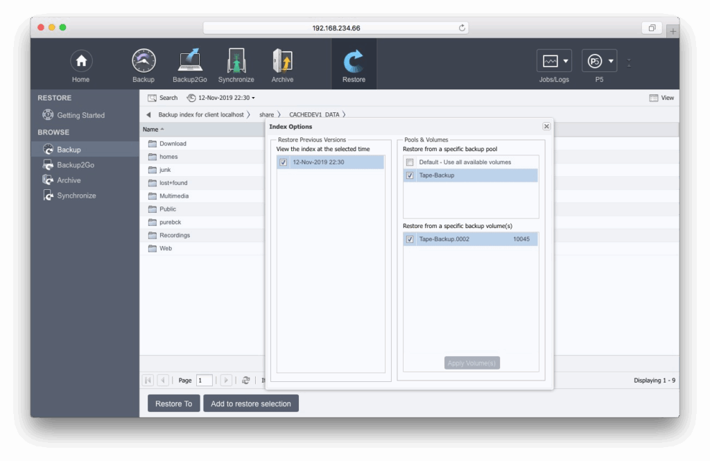Open the 12-Nov-2019 22:30 time dropdown
The image size is (710, 461).
(221, 98)
